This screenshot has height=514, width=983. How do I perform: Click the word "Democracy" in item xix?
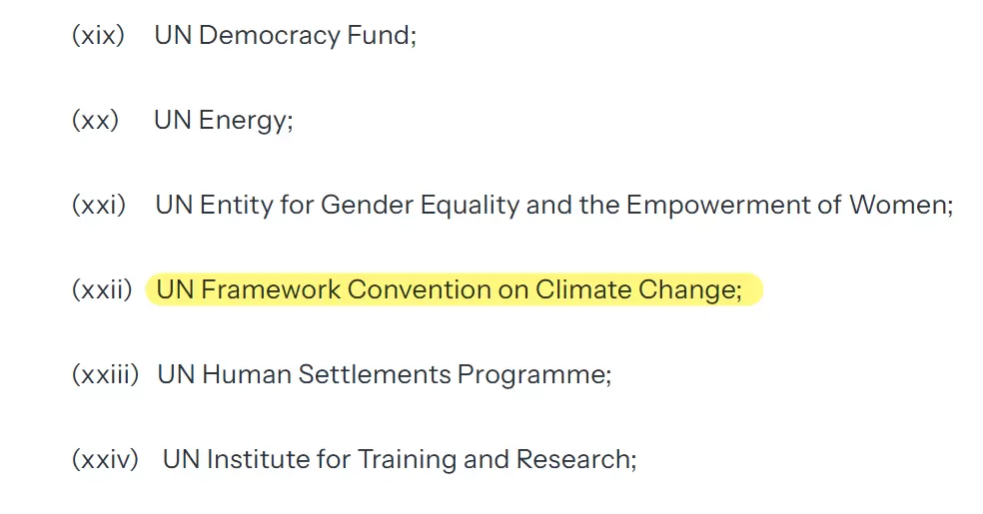coord(270,36)
